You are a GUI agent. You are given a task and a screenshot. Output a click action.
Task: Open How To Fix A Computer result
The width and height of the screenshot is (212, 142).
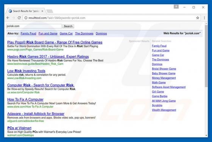(25, 100)
